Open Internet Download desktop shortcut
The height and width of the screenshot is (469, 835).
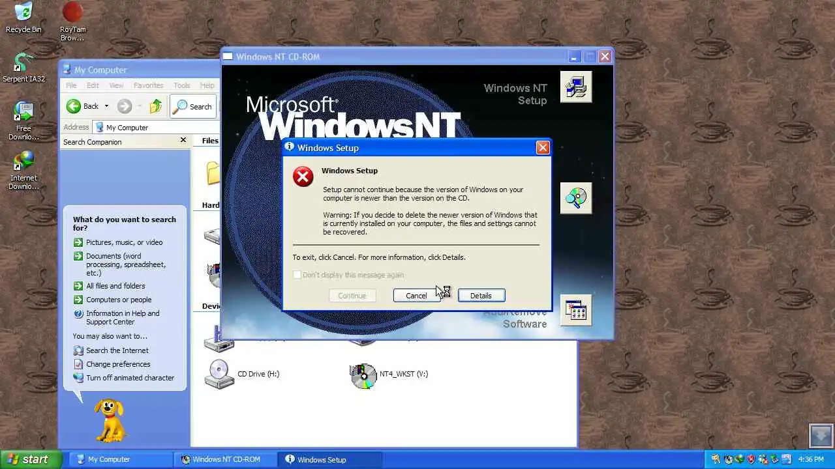[23, 171]
